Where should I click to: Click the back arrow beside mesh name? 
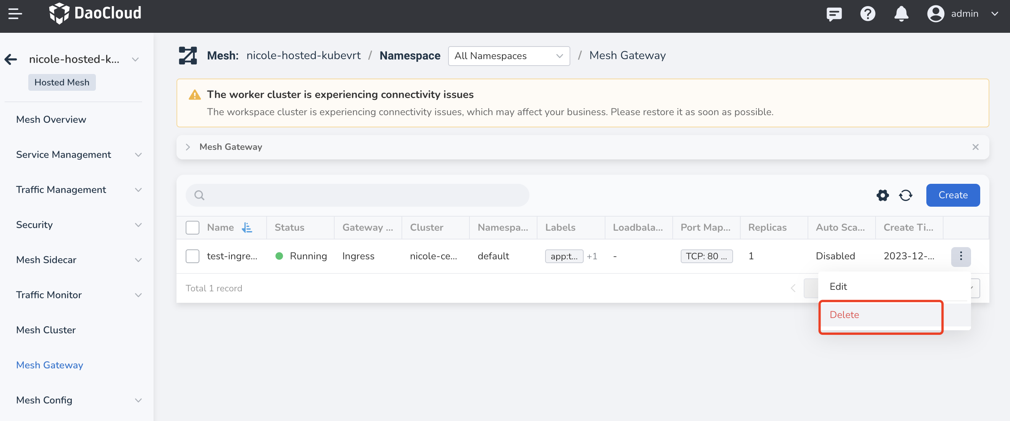(x=11, y=59)
